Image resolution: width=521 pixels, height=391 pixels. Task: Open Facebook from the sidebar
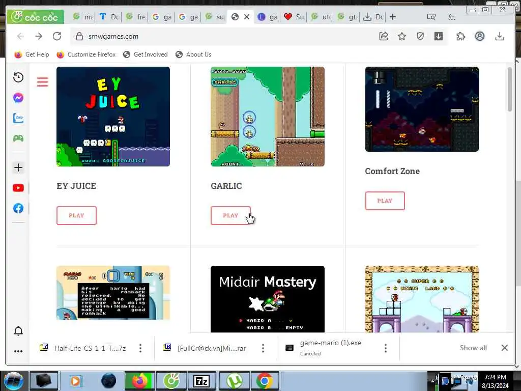(x=18, y=208)
